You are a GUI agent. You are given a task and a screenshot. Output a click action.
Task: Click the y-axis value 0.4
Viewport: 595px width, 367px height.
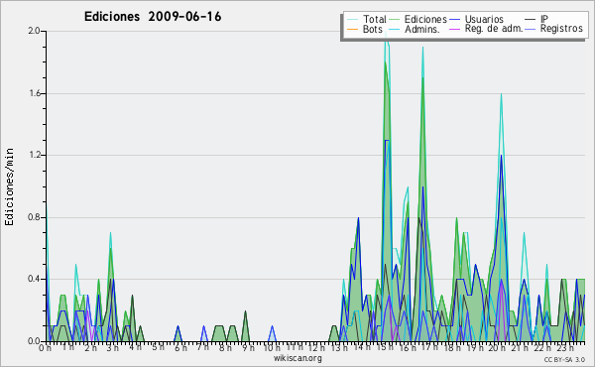[x=34, y=279]
